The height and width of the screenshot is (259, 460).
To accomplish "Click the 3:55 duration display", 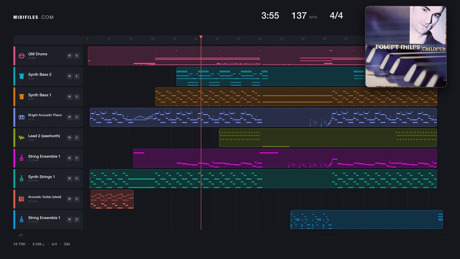I will [270, 15].
